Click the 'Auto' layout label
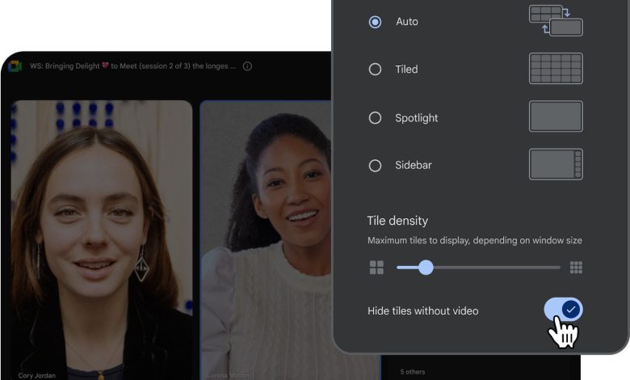 point(407,22)
